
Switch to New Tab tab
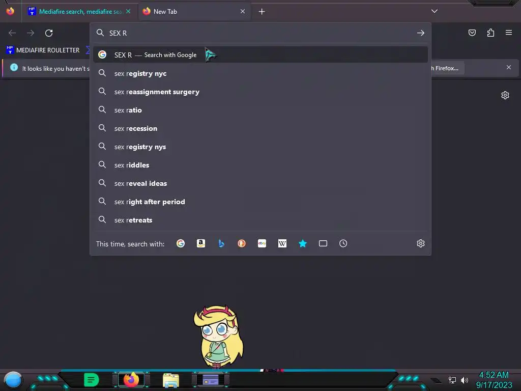pyautogui.click(x=194, y=12)
